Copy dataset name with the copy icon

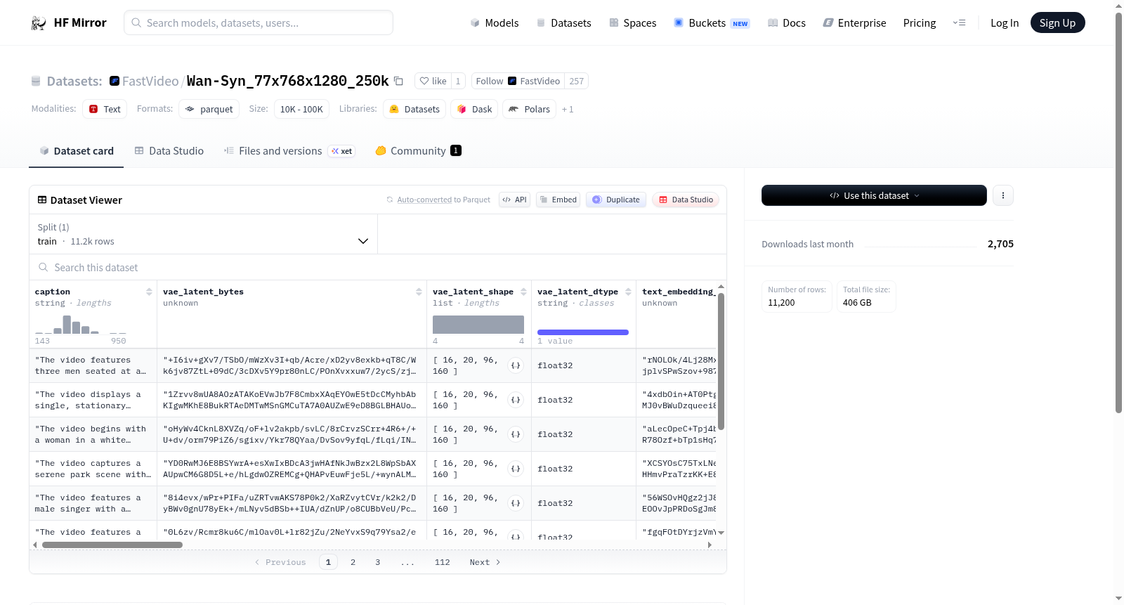[x=398, y=81]
